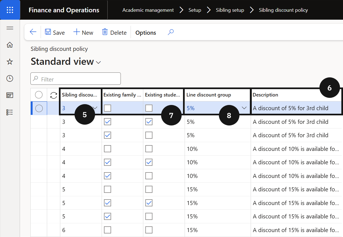Open Finance and Operations home title

click(64, 10)
